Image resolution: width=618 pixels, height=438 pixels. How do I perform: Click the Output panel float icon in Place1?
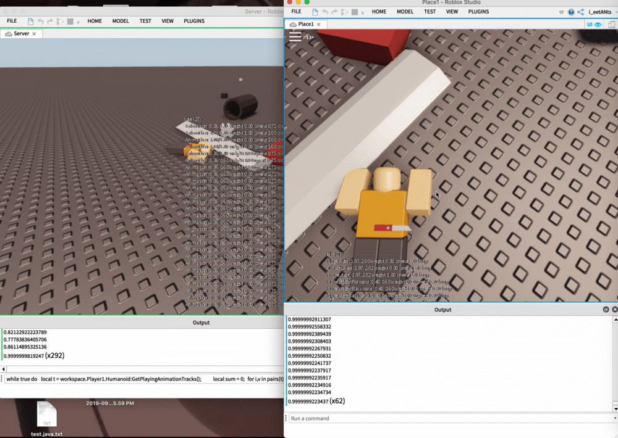606,310
